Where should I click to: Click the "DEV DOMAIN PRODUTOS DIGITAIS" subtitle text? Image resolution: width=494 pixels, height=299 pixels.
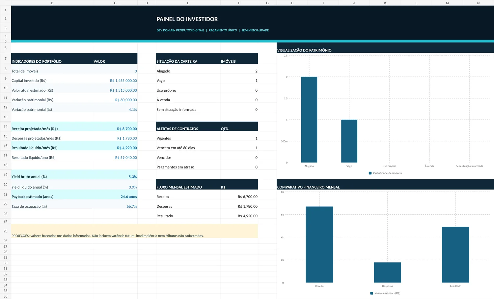180,30
